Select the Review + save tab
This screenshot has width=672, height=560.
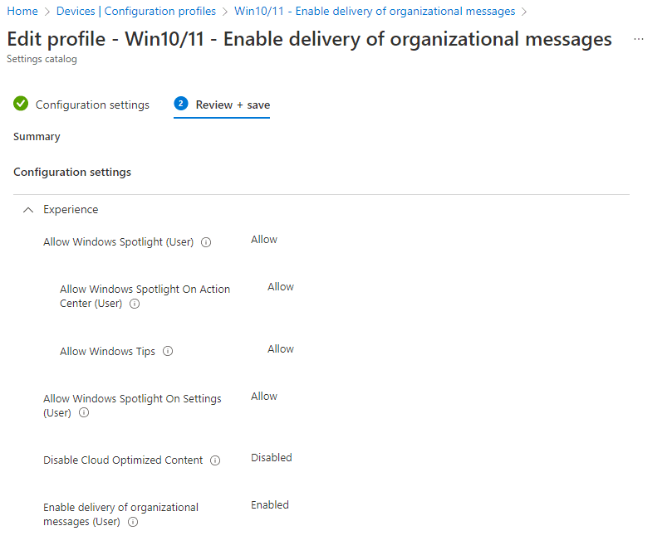click(233, 105)
